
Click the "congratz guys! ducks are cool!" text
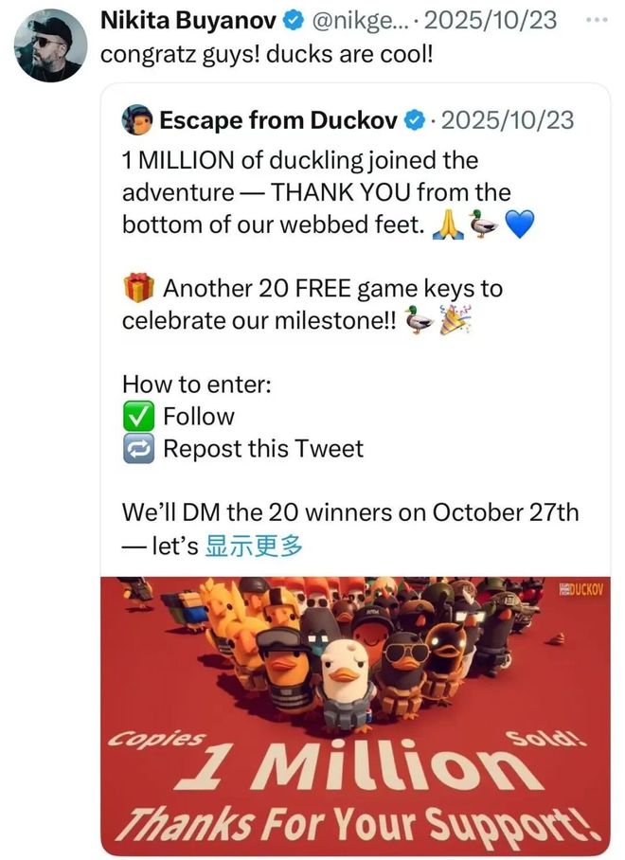(x=266, y=52)
